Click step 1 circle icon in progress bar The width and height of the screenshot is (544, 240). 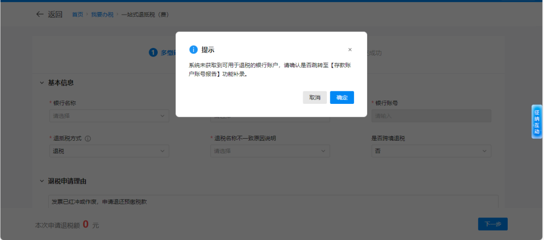click(153, 52)
